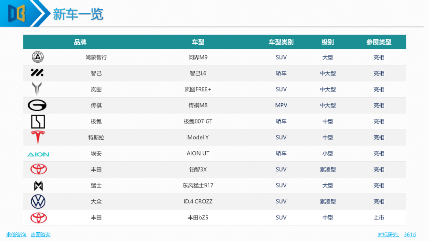Click the brand name 丰田 in the 丰田bZ5 row
Image resolution: width=429 pixels, height=241 pixels.
[x=96, y=218]
